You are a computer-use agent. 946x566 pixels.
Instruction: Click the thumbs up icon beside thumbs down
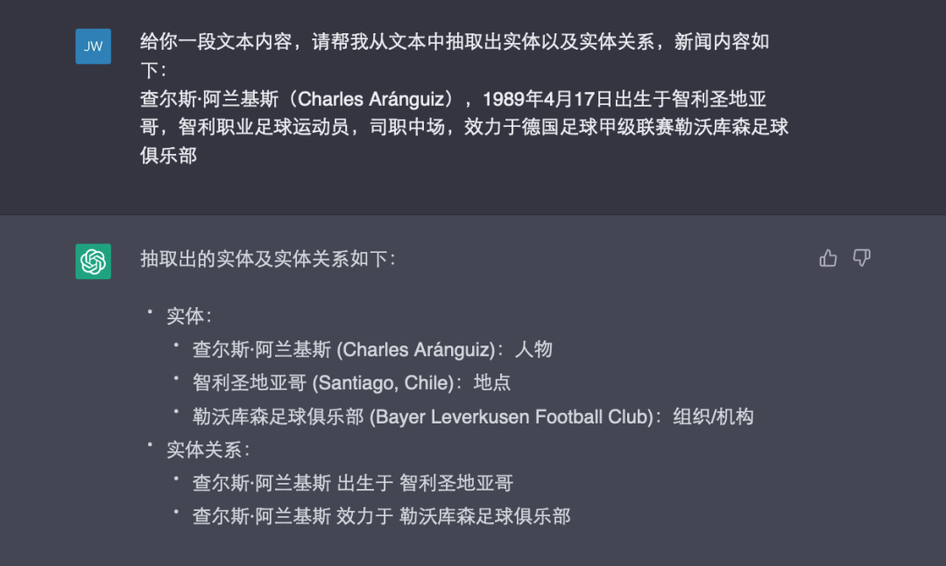(x=828, y=257)
